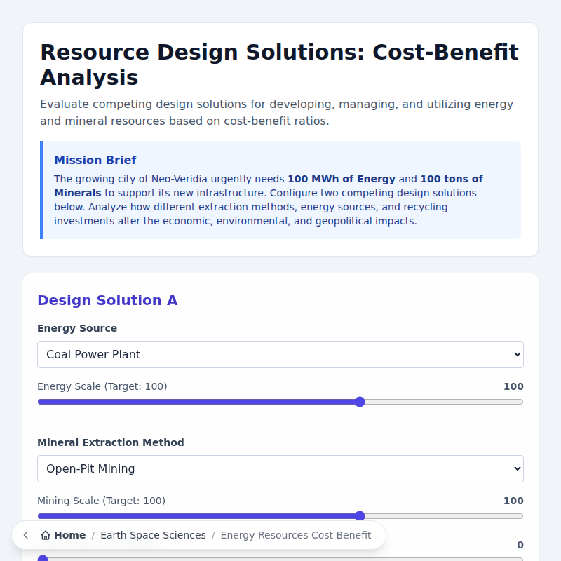
Task: Click the 100 value beside Mining Scale
Action: (513, 501)
